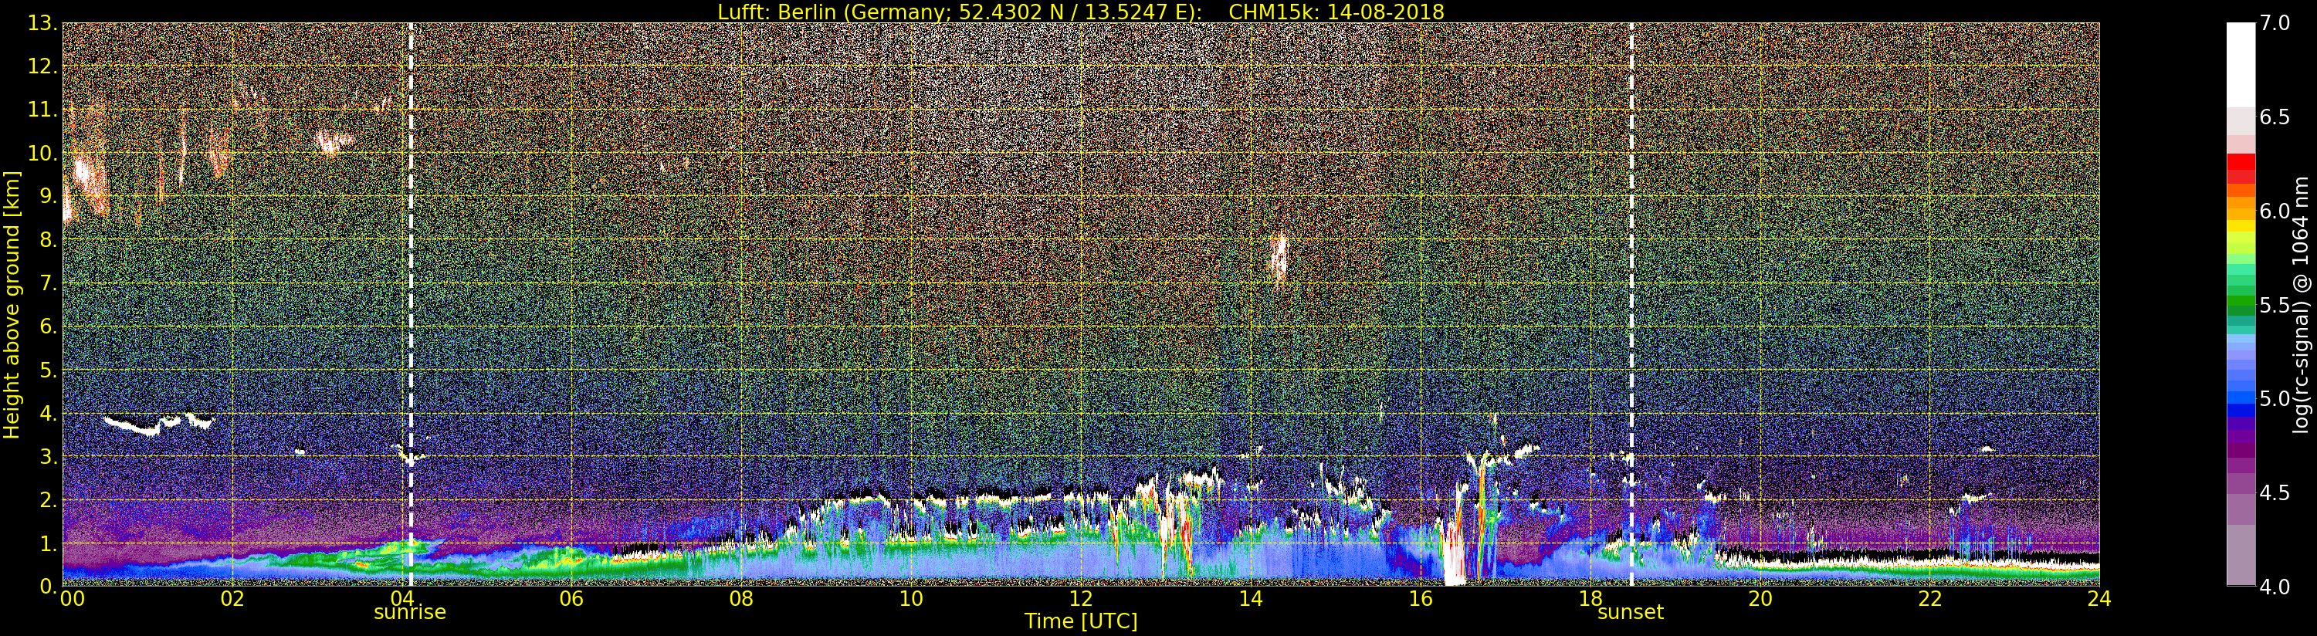Viewport: 2317px width, 636px height.
Task: Click the "04" time axis tick label
Action: (x=402, y=598)
